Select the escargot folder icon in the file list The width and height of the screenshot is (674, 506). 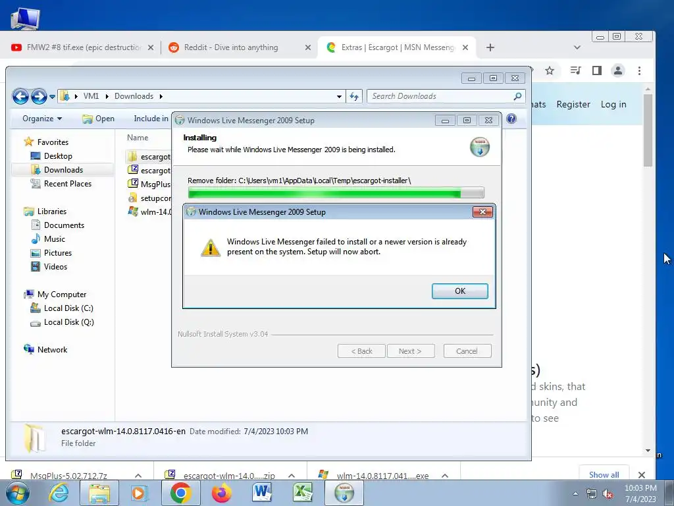(132, 156)
